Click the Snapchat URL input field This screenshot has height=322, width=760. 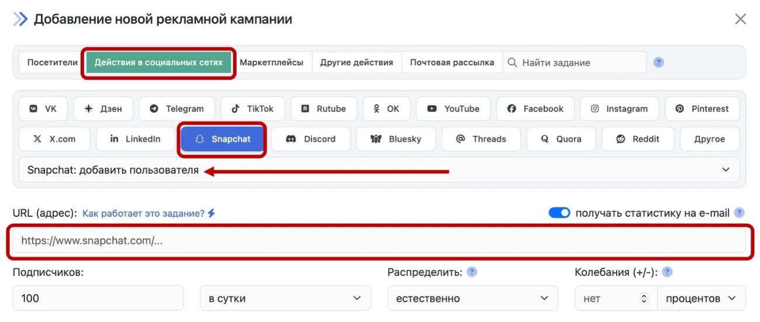(x=379, y=240)
